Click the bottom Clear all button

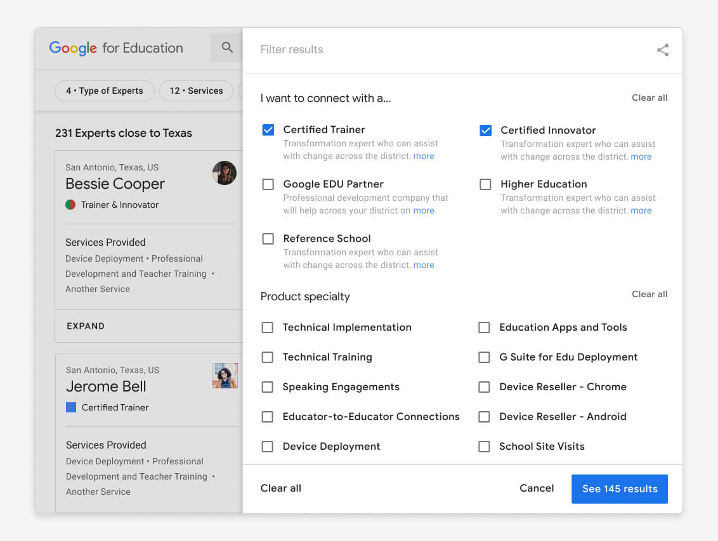(x=281, y=488)
